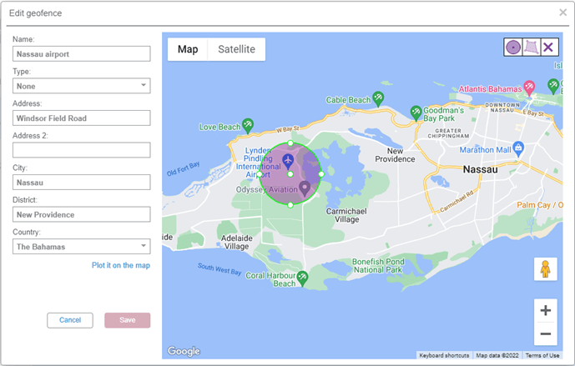The width and height of the screenshot is (575, 366).
Task: Close the Edit geofence dialog
Action: click(563, 13)
